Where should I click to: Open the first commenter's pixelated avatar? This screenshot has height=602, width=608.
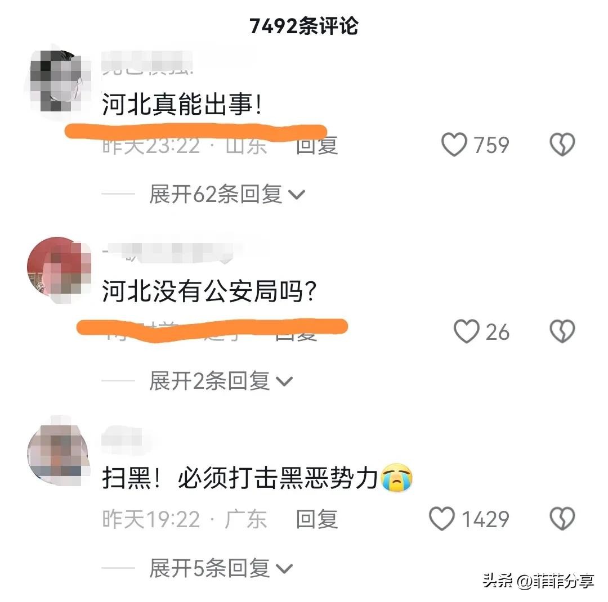coord(58,80)
